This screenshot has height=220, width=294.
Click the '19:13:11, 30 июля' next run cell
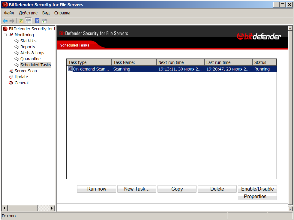[180, 69]
